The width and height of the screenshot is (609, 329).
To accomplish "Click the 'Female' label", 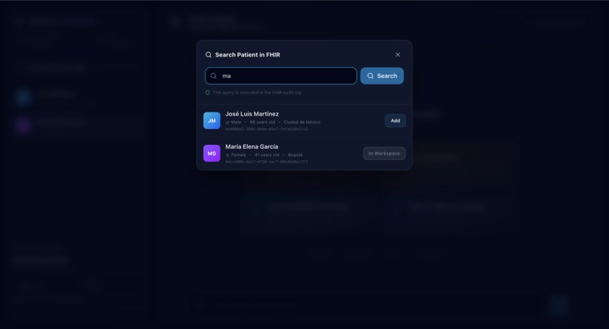I will coord(239,155).
